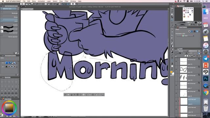
Task: Choose the Shrink selection sub tool
Action: point(9,36)
